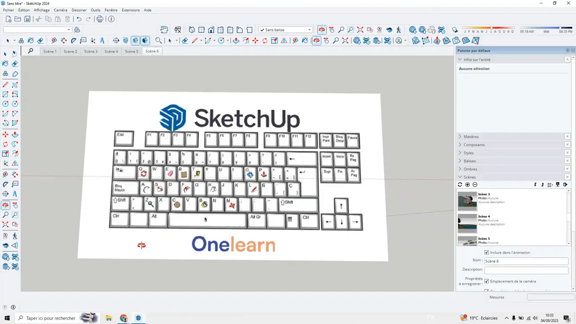Uncheck 'Emplacement de la caméra'

(486, 281)
